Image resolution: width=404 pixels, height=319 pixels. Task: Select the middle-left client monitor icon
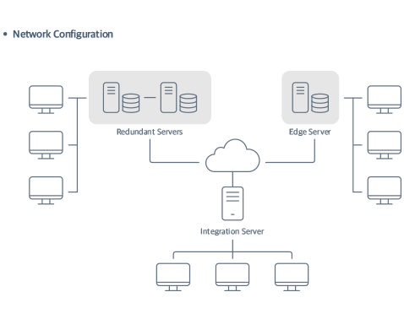46,145
